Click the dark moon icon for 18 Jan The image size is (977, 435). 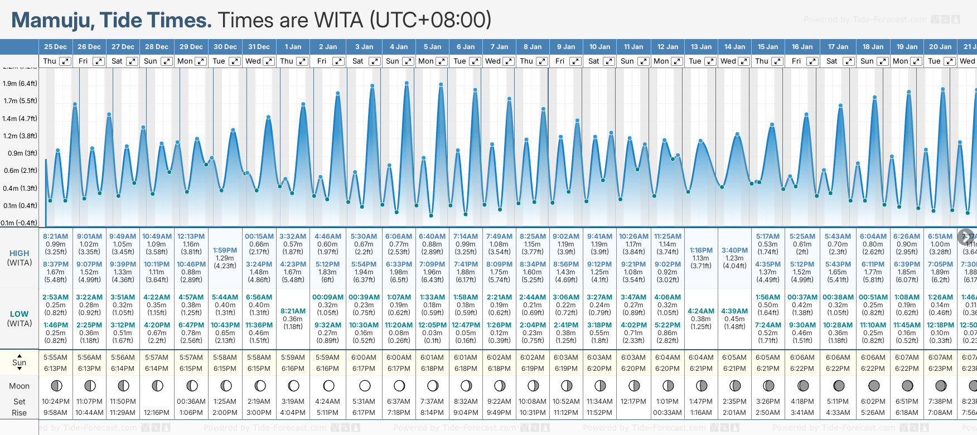pyautogui.click(x=873, y=385)
